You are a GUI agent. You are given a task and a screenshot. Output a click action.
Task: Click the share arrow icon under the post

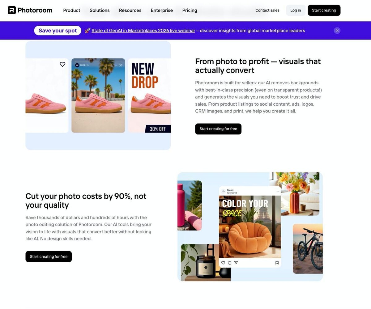click(236, 263)
